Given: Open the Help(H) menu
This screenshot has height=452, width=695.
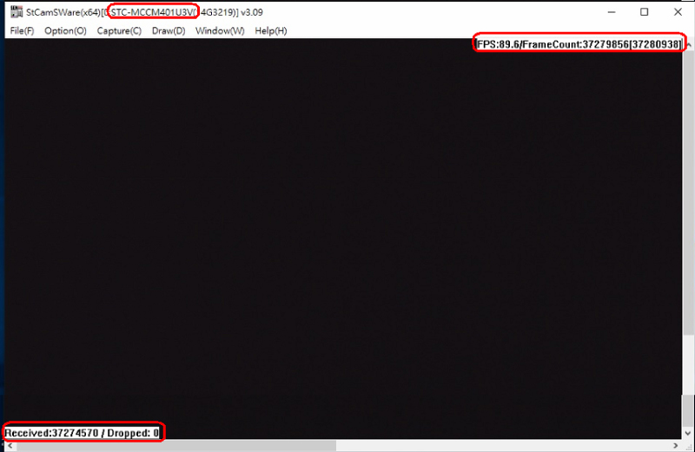Looking at the screenshot, I should [x=270, y=31].
